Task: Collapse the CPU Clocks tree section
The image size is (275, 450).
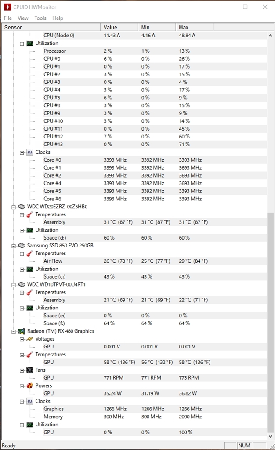Action: 22,152
